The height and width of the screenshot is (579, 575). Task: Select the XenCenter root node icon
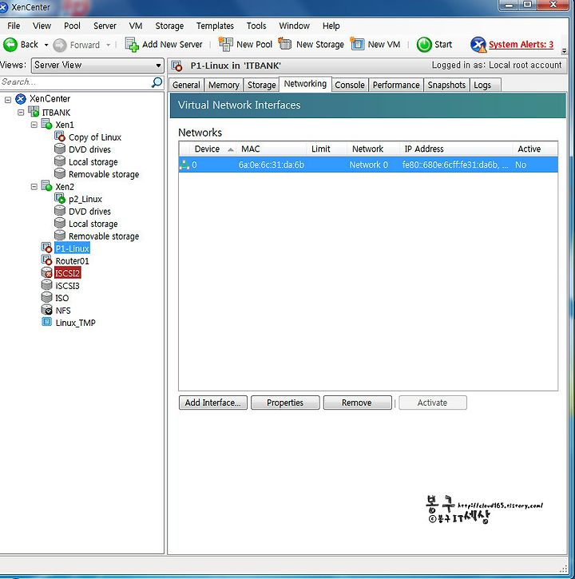(x=21, y=99)
